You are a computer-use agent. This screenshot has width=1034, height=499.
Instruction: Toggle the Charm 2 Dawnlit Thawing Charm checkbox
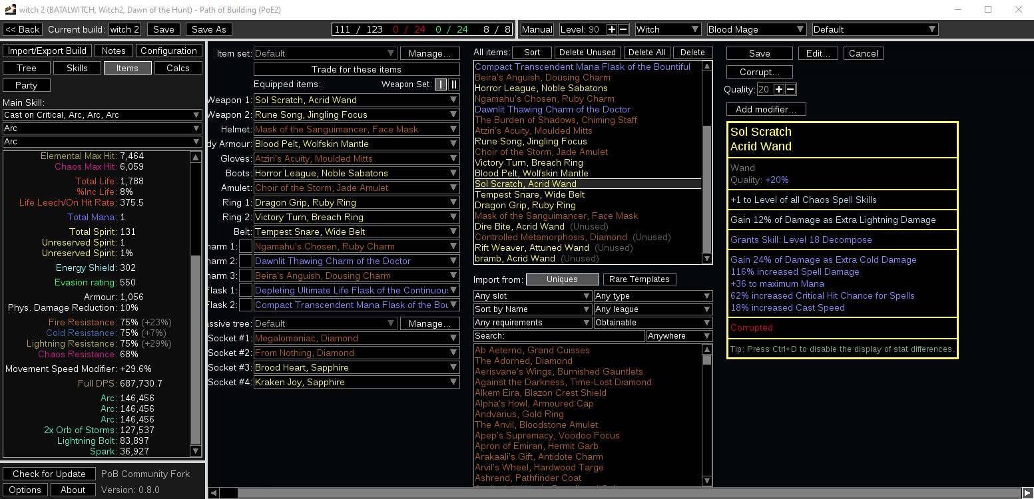(246, 261)
